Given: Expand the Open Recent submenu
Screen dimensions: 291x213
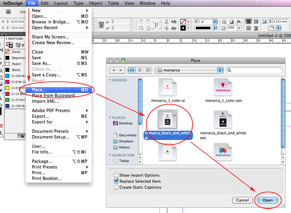Looking at the screenshot, I should [x=59, y=28].
